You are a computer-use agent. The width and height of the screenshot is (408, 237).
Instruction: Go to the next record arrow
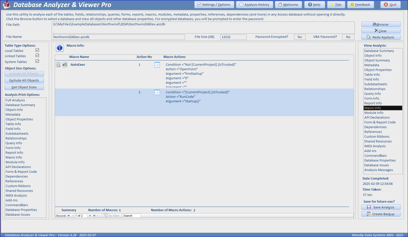(90, 216)
